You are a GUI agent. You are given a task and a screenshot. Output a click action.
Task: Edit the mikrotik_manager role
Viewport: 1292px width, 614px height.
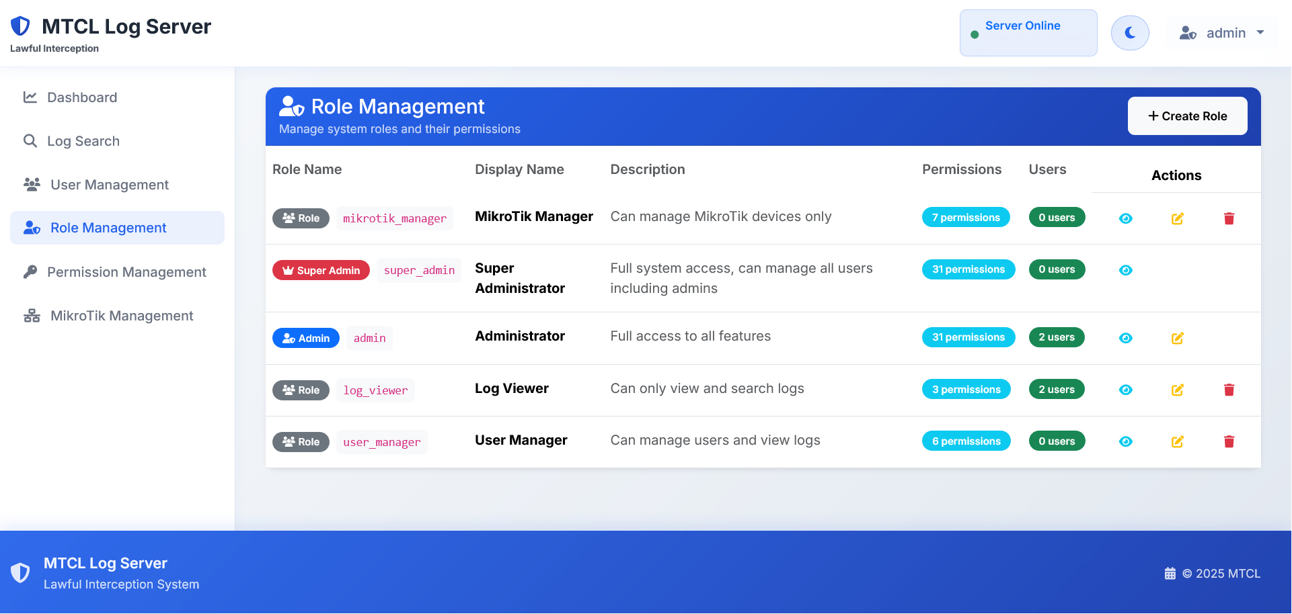(x=1177, y=218)
